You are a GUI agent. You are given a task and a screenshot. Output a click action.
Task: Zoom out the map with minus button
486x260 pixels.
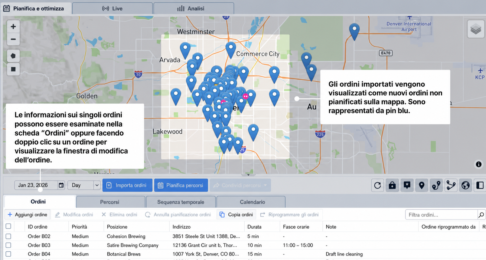(13, 39)
